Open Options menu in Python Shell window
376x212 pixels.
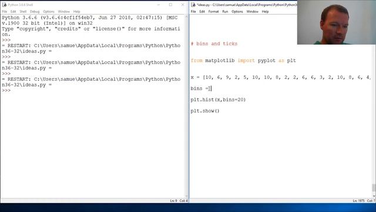tap(49, 12)
